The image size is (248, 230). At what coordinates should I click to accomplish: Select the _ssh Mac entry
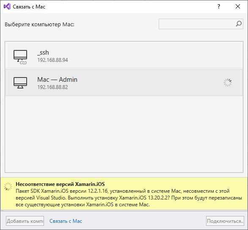(x=124, y=55)
